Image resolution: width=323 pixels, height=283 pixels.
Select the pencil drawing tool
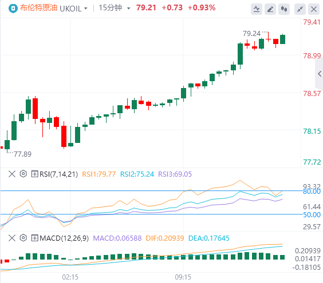pos(270,9)
